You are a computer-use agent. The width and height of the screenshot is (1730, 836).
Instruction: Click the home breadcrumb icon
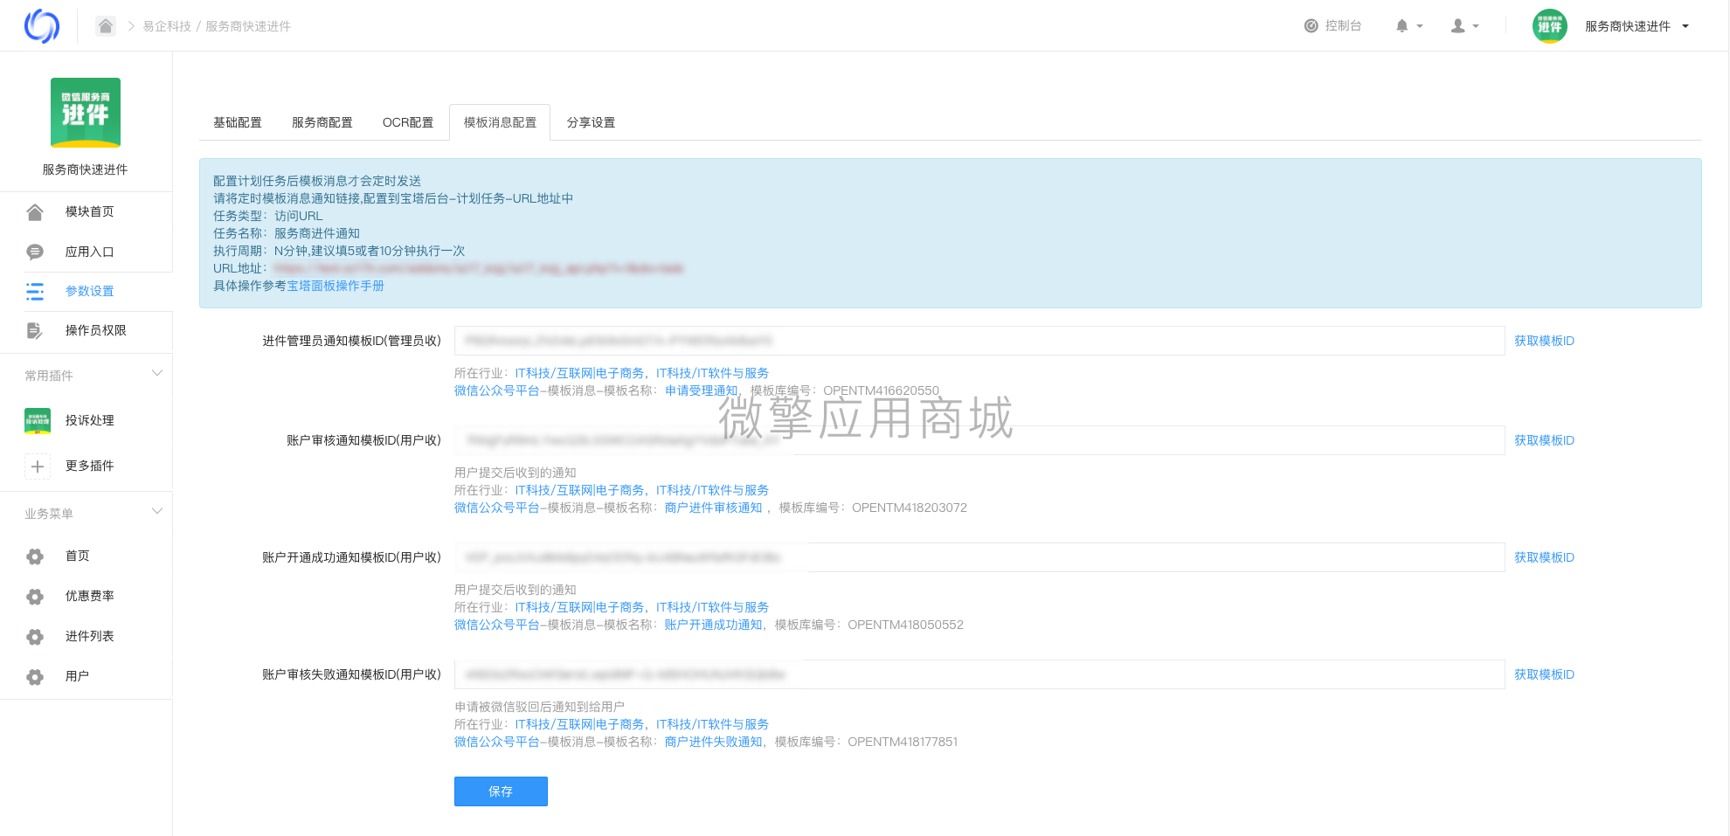105,25
